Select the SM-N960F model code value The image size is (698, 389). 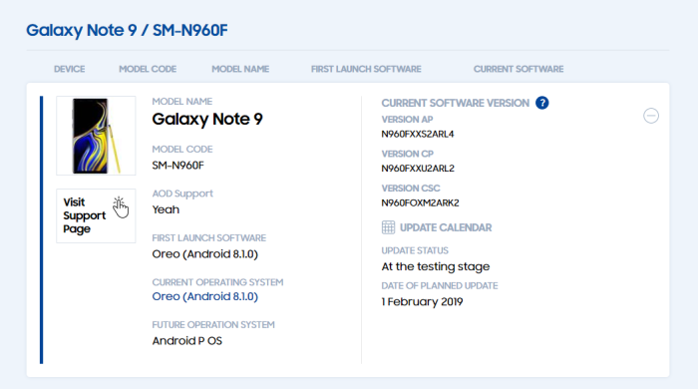click(x=178, y=166)
